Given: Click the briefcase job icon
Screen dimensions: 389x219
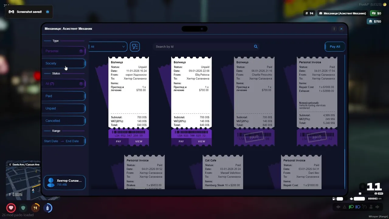Looking at the screenshot, I should 320,13.
